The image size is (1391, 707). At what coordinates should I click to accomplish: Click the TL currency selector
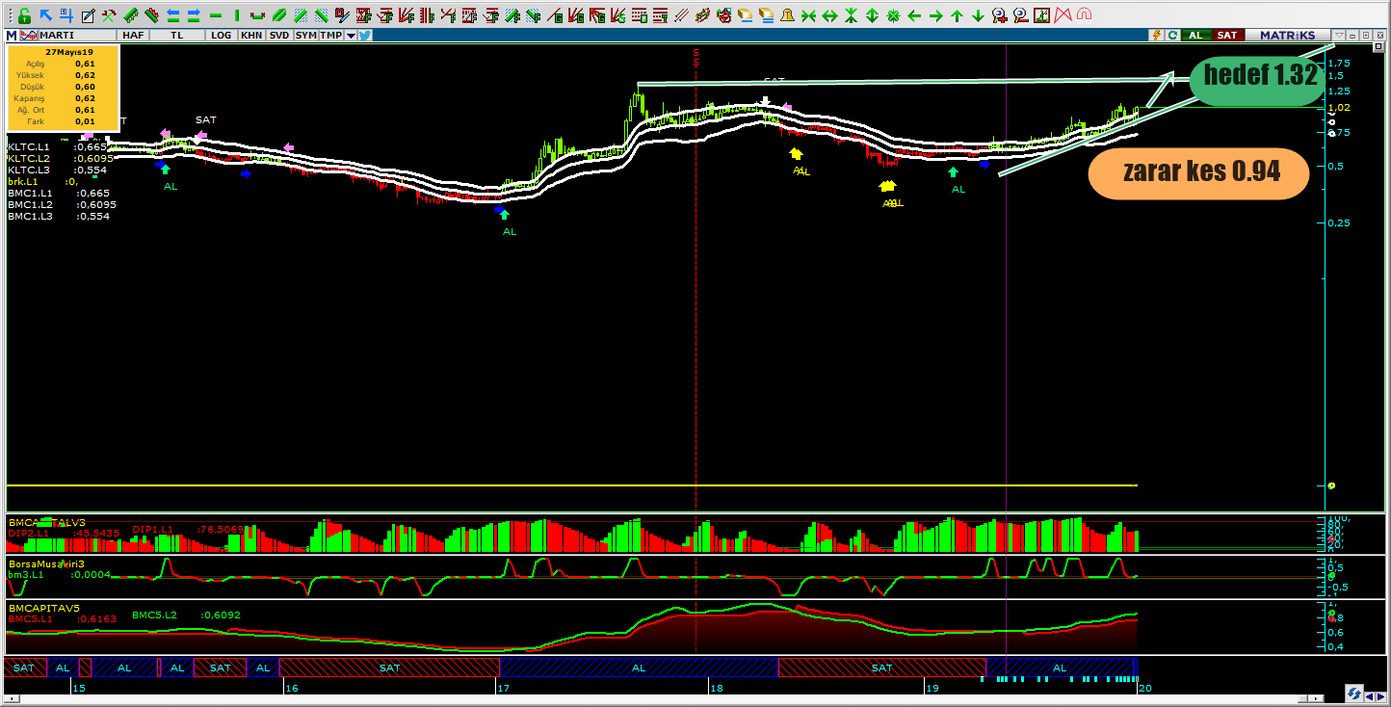pos(176,35)
